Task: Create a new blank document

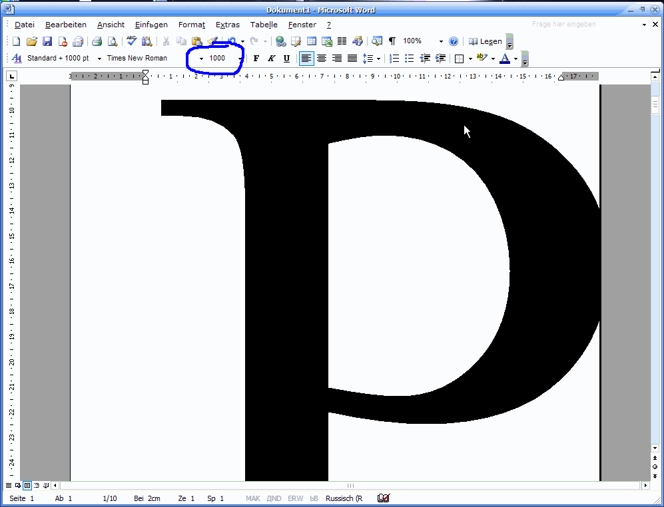Action: pos(16,41)
